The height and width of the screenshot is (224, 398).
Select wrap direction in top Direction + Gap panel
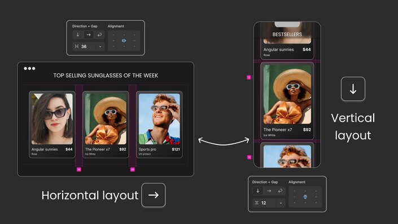click(x=99, y=35)
